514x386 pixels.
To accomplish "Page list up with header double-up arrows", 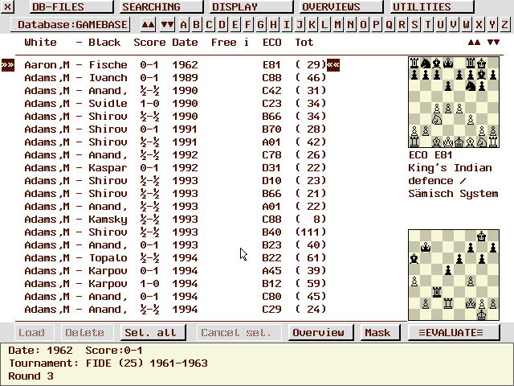I will [x=475, y=42].
